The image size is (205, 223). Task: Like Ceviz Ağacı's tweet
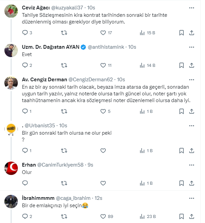[103, 33]
